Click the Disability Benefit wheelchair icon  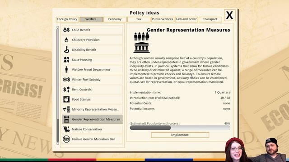tap(66, 49)
